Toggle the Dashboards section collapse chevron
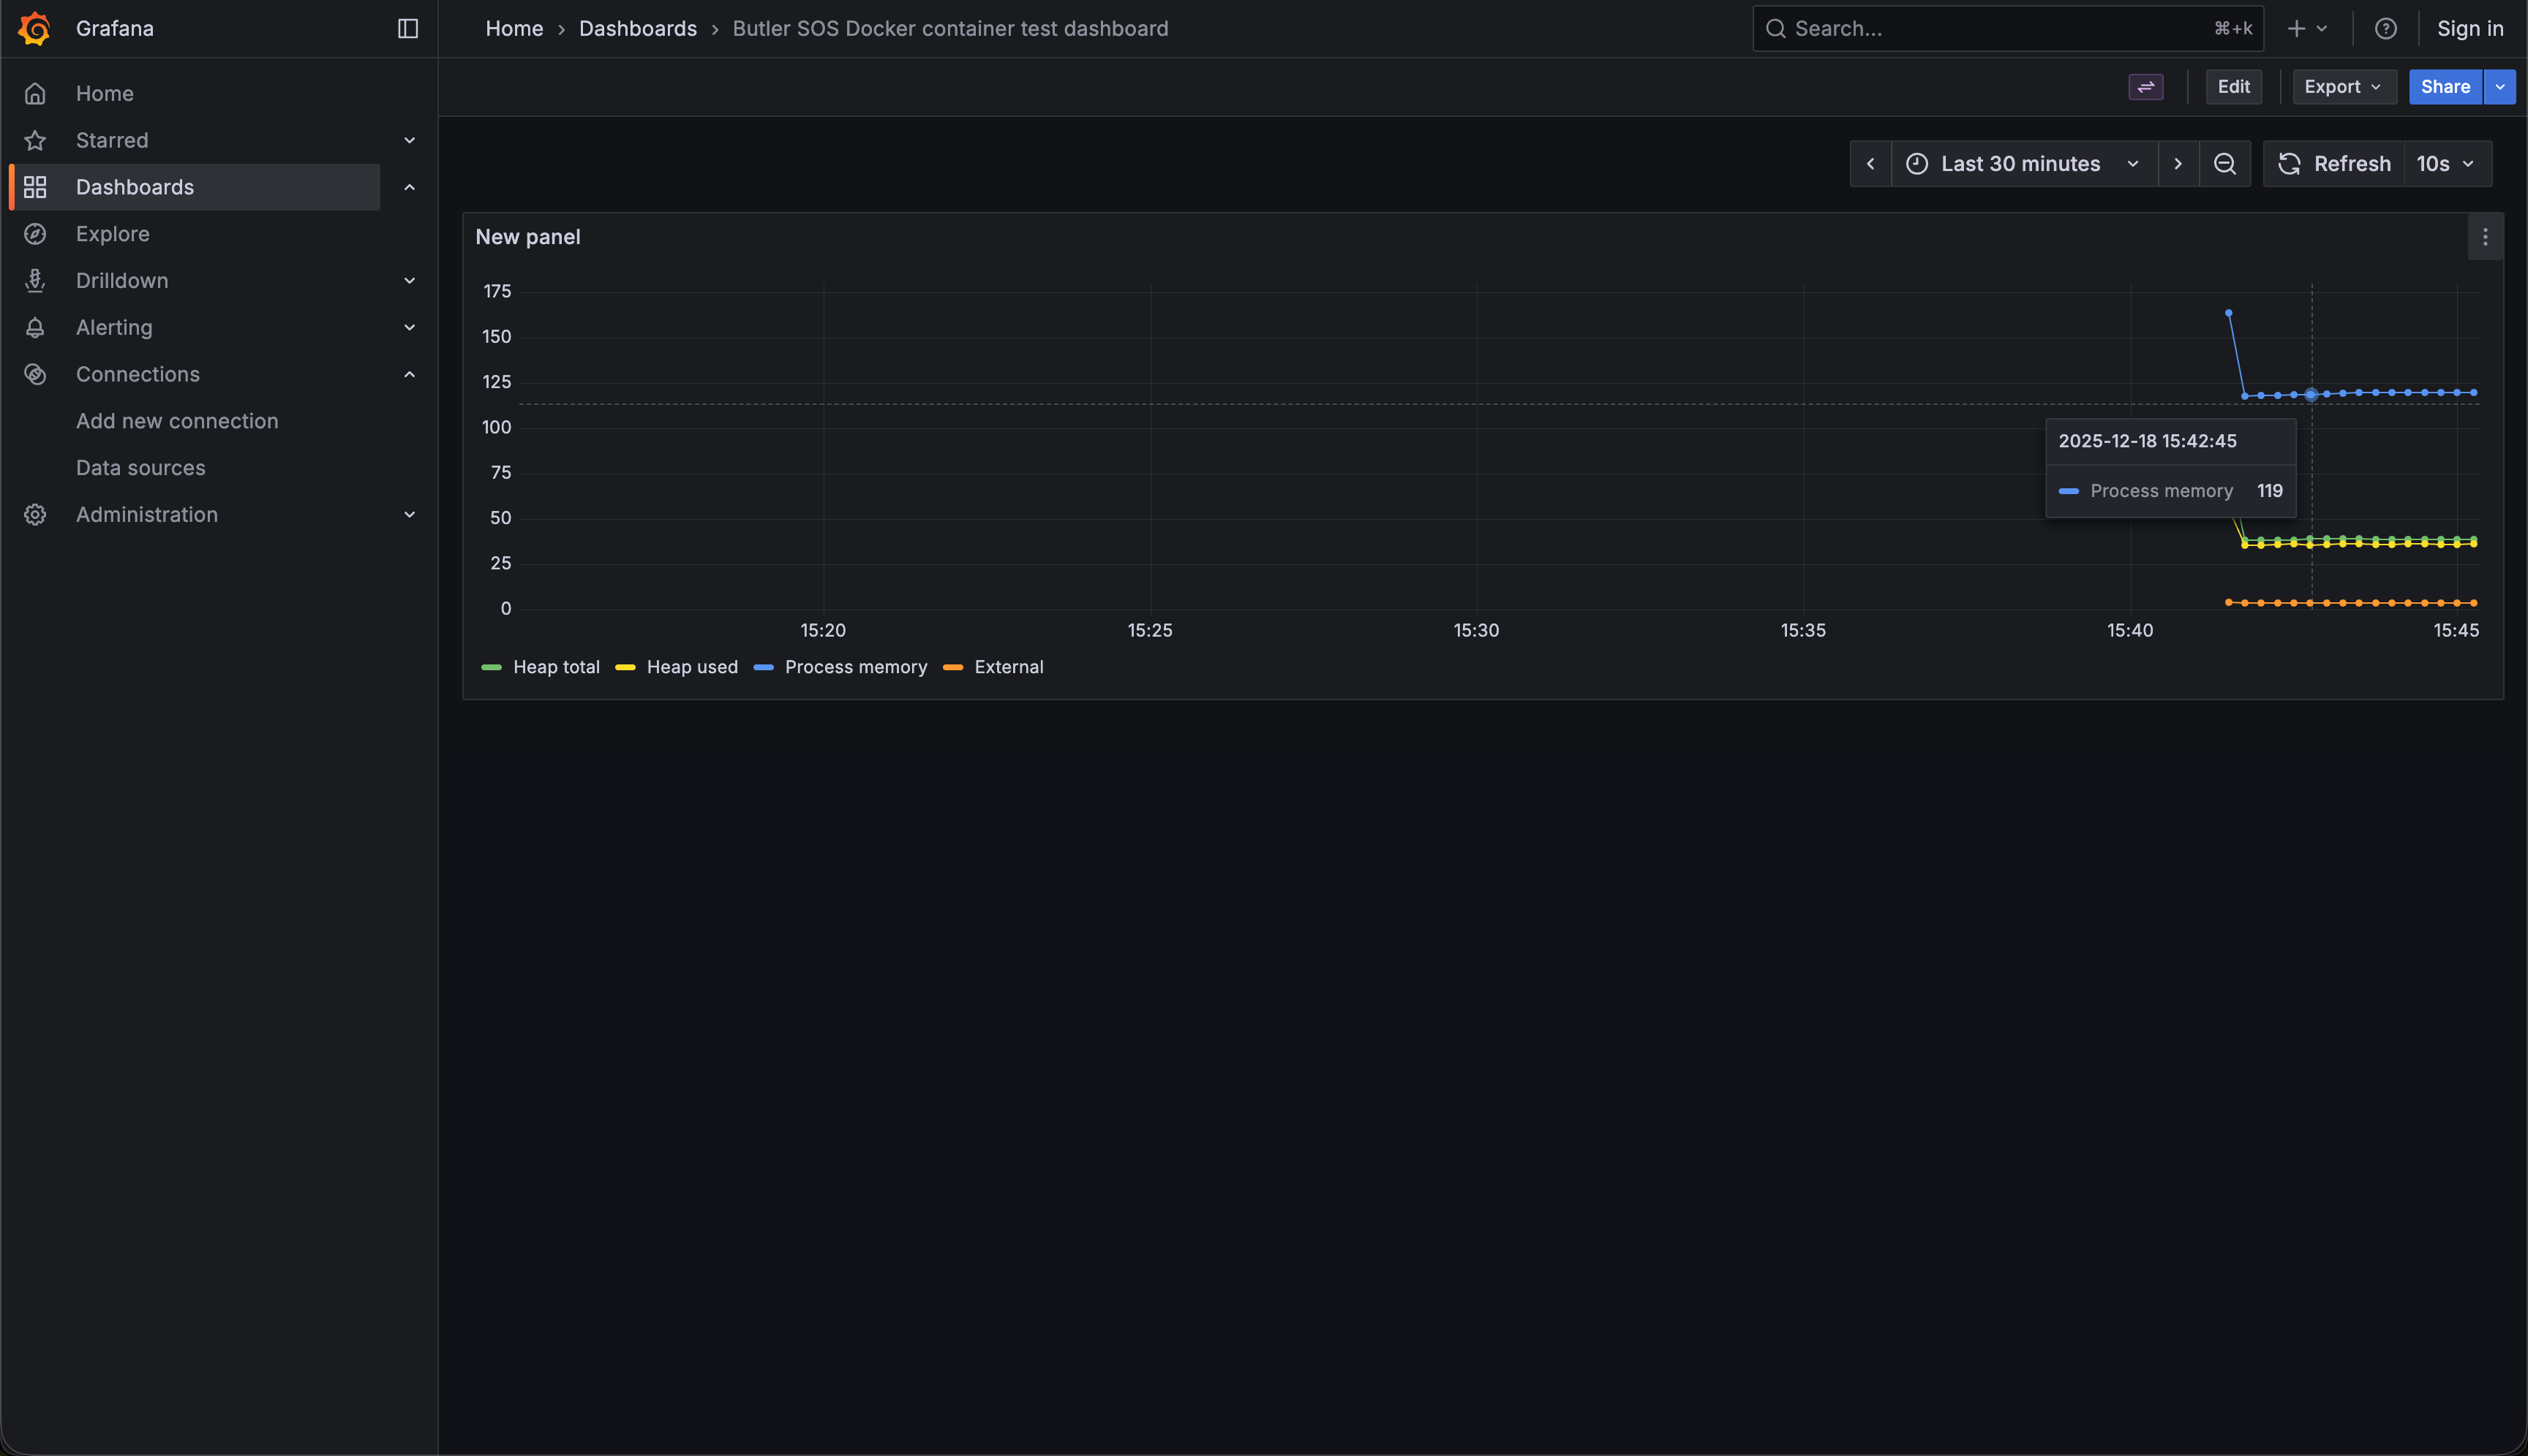 point(410,187)
